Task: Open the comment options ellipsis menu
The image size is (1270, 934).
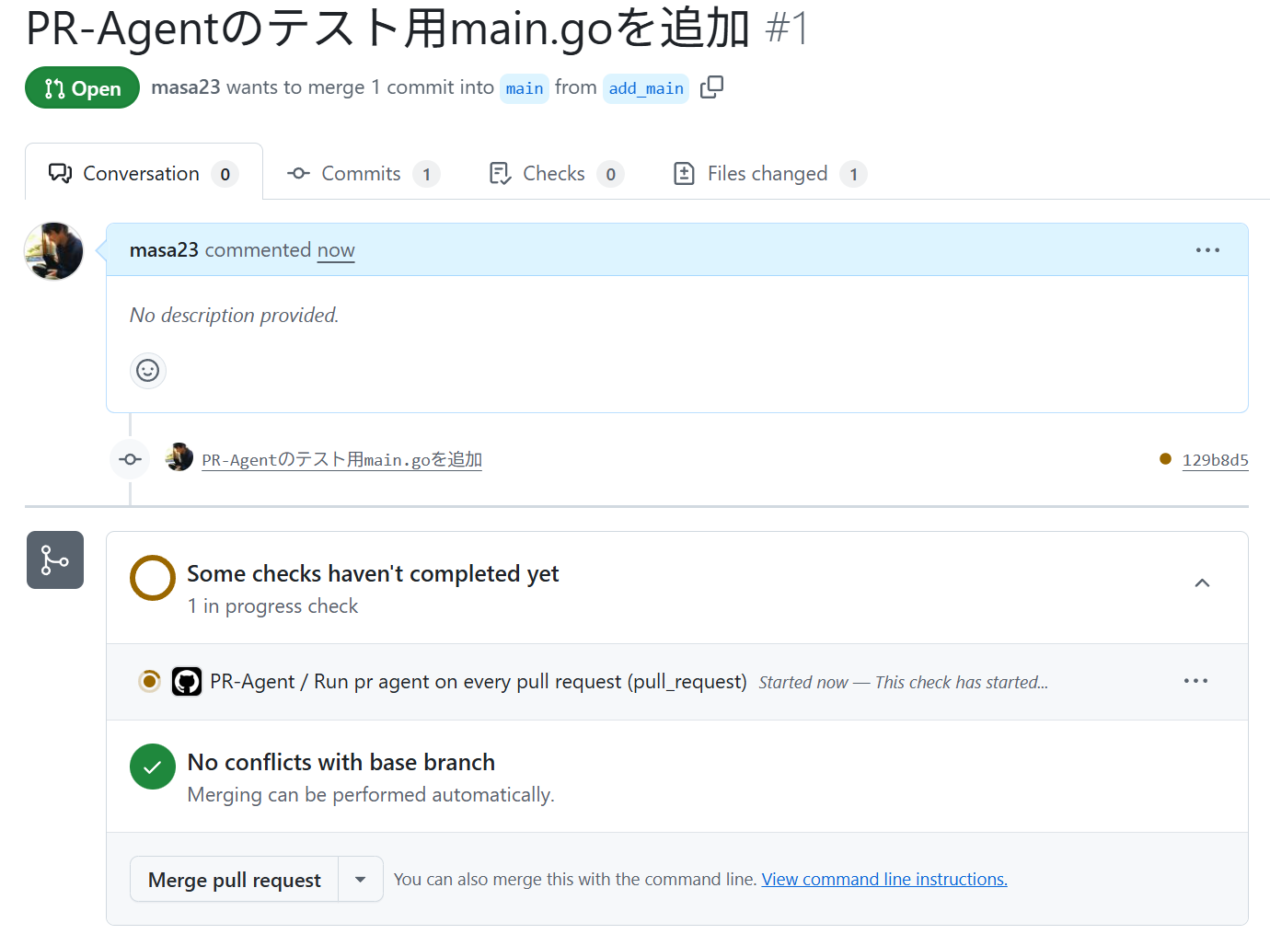Action: pyautogui.click(x=1207, y=250)
